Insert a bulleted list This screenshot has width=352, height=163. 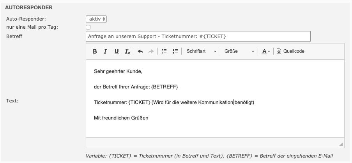[175, 51]
